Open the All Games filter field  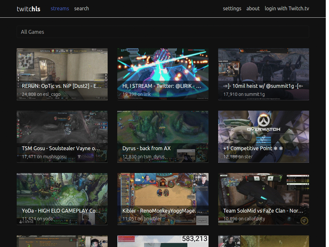click(163, 32)
